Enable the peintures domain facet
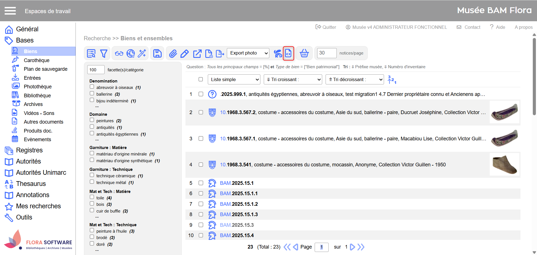Viewport: 537px width, 255px height. pos(92,120)
